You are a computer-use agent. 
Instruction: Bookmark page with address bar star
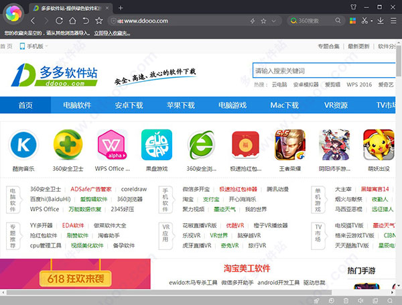click(263, 21)
